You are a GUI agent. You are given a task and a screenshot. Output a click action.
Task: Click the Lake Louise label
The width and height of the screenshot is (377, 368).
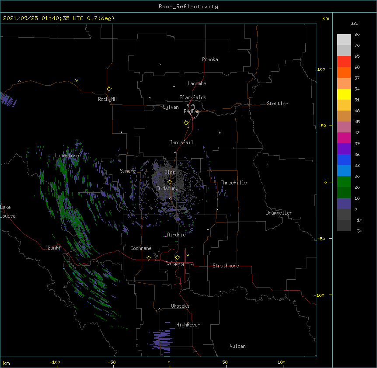click(8, 212)
